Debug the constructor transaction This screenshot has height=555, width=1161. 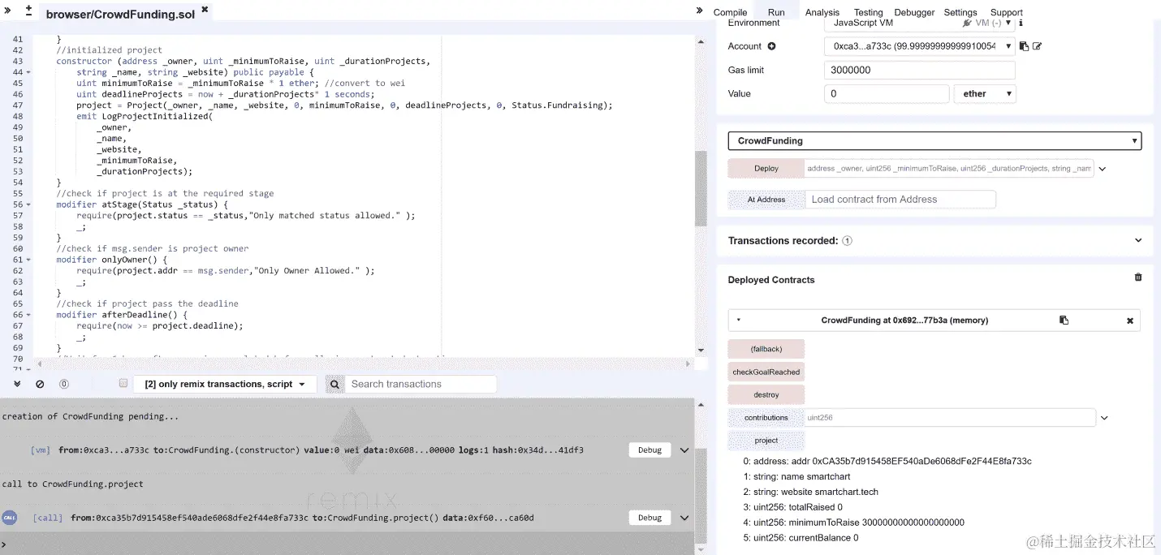(650, 450)
